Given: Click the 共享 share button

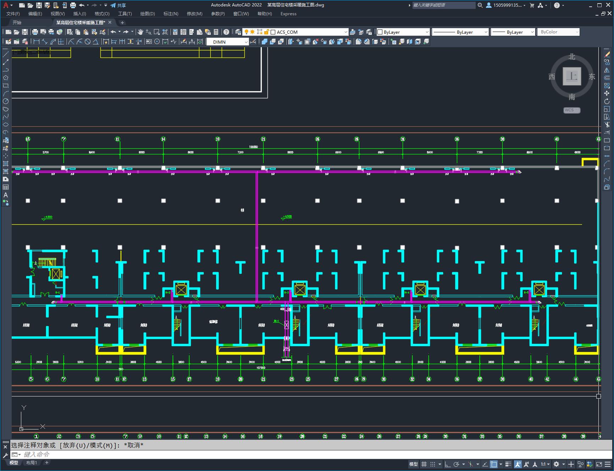Looking at the screenshot, I should tap(118, 5).
